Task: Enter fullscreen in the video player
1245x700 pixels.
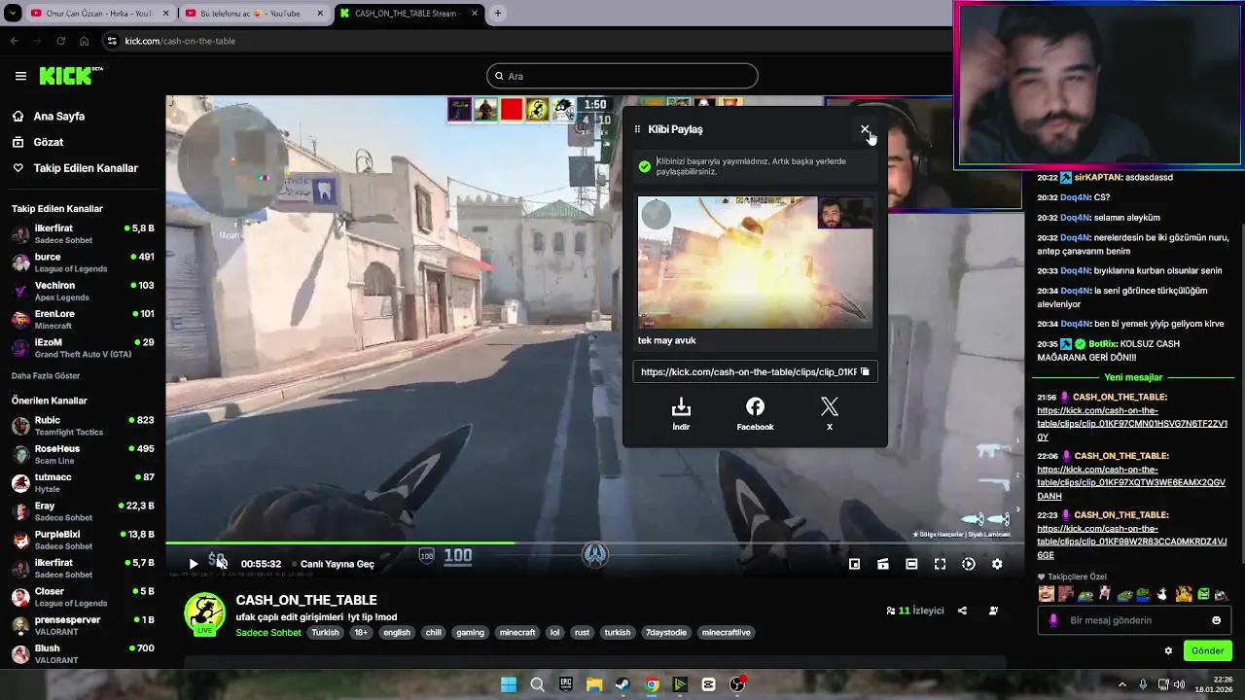Action: pos(940,564)
